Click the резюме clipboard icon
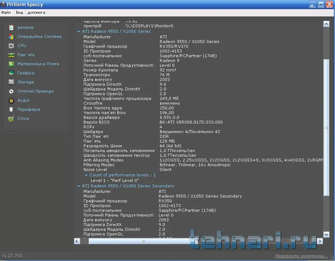The height and width of the screenshot is (261, 335). [x=11, y=28]
